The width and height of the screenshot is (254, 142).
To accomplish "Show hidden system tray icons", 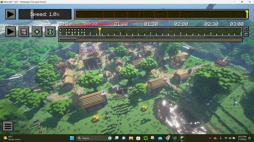I will tap(210, 138).
